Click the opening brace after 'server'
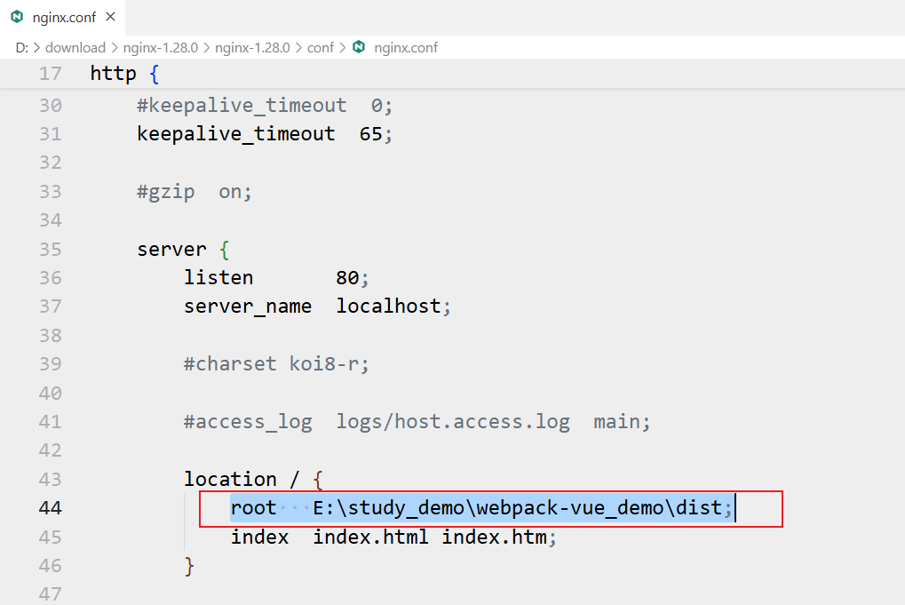Image resolution: width=905 pixels, height=605 pixels. point(224,250)
